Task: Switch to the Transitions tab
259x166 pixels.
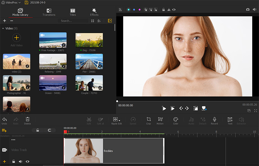Action: point(49,12)
